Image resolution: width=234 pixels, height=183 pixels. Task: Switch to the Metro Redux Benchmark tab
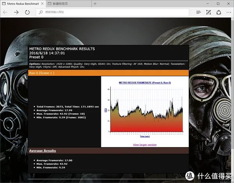(x=23, y=4)
